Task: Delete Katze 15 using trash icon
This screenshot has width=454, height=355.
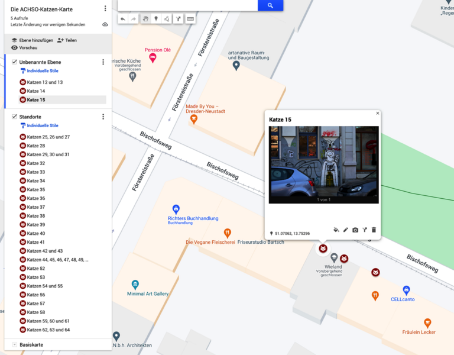Action: point(374,230)
